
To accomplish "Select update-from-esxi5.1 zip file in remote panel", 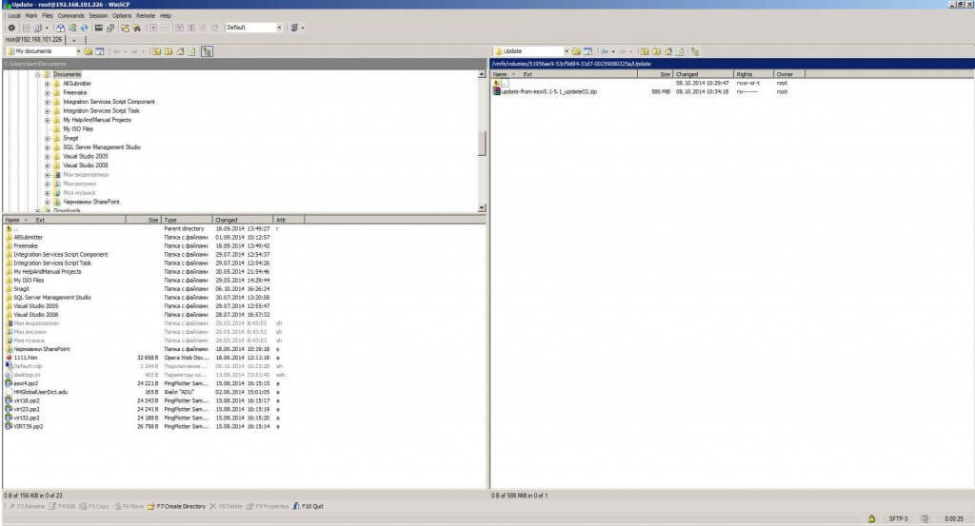I will point(549,92).
